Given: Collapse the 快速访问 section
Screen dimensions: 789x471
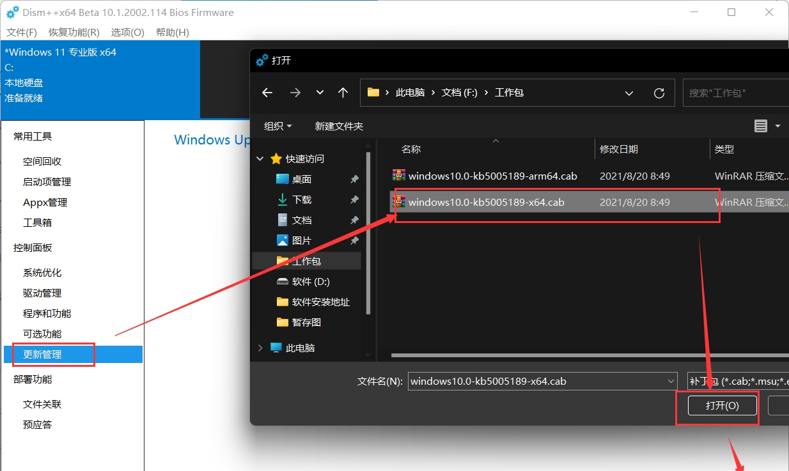Looking at the screenshot, I should click(x=259, y=158).
